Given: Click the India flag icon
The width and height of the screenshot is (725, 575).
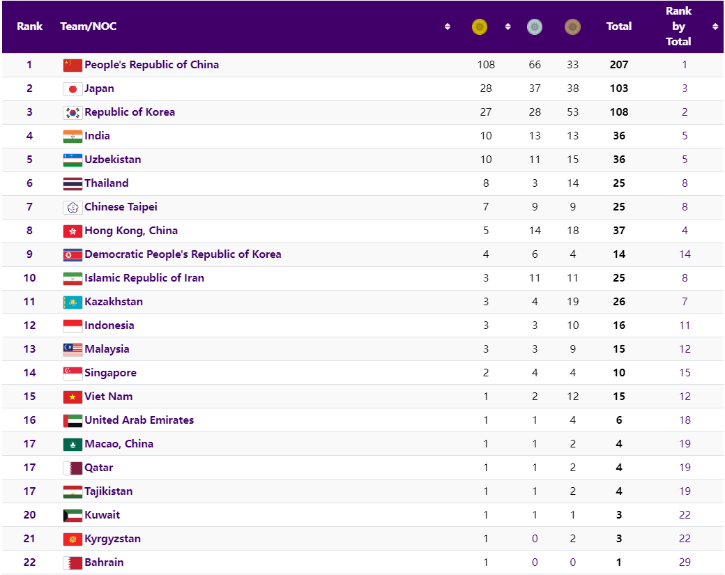Looking at the screenshot, I should [72, 136].
